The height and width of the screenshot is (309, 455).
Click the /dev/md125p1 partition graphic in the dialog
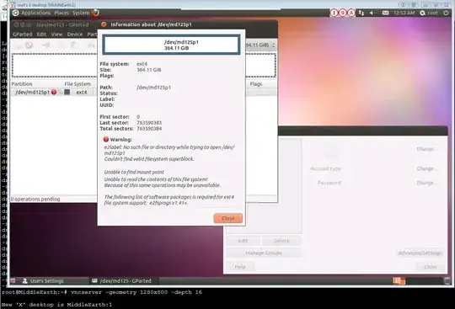pyautogui.click(x=171, y=45)
